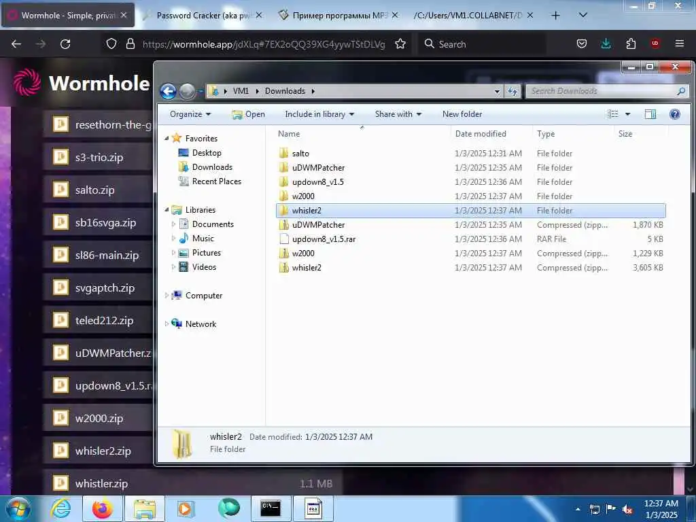This screenshot has height=522, width=696.
Task: Select Desktop under Favorites
Action: tap(200, 153)
